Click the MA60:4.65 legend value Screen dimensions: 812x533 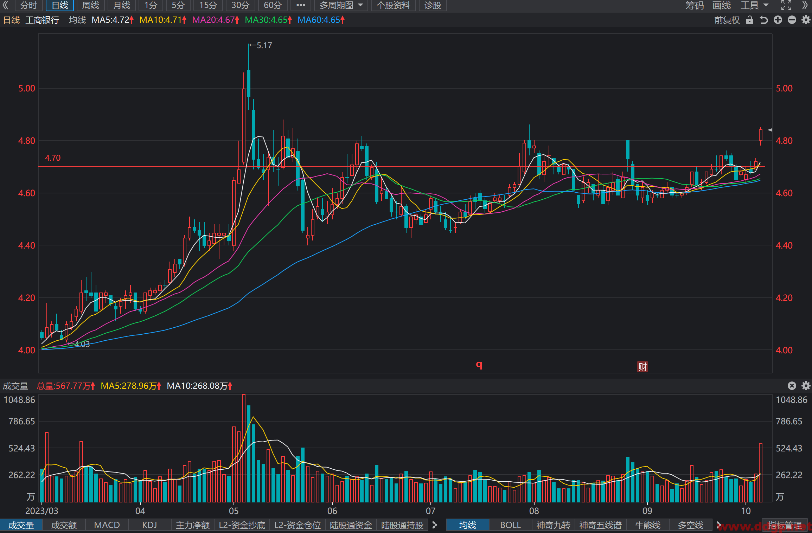(321, 20)
